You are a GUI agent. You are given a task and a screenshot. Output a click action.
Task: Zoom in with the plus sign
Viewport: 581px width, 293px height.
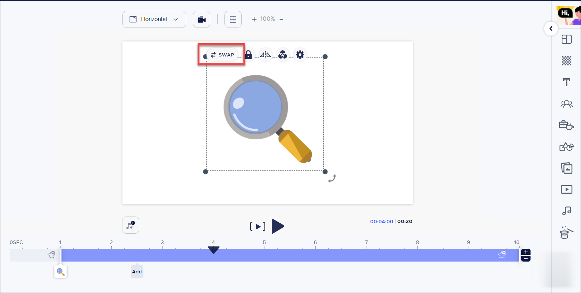click(254, 19)
